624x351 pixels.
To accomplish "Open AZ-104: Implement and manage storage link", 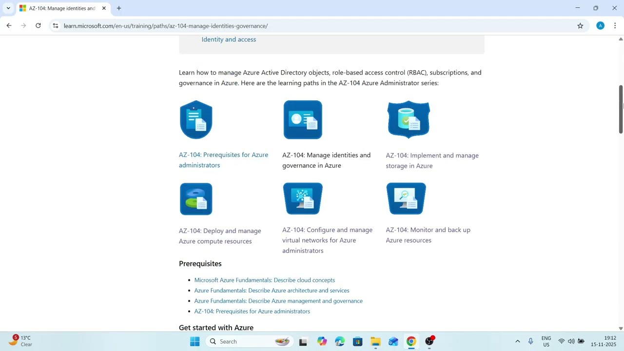I will (432, 161).
